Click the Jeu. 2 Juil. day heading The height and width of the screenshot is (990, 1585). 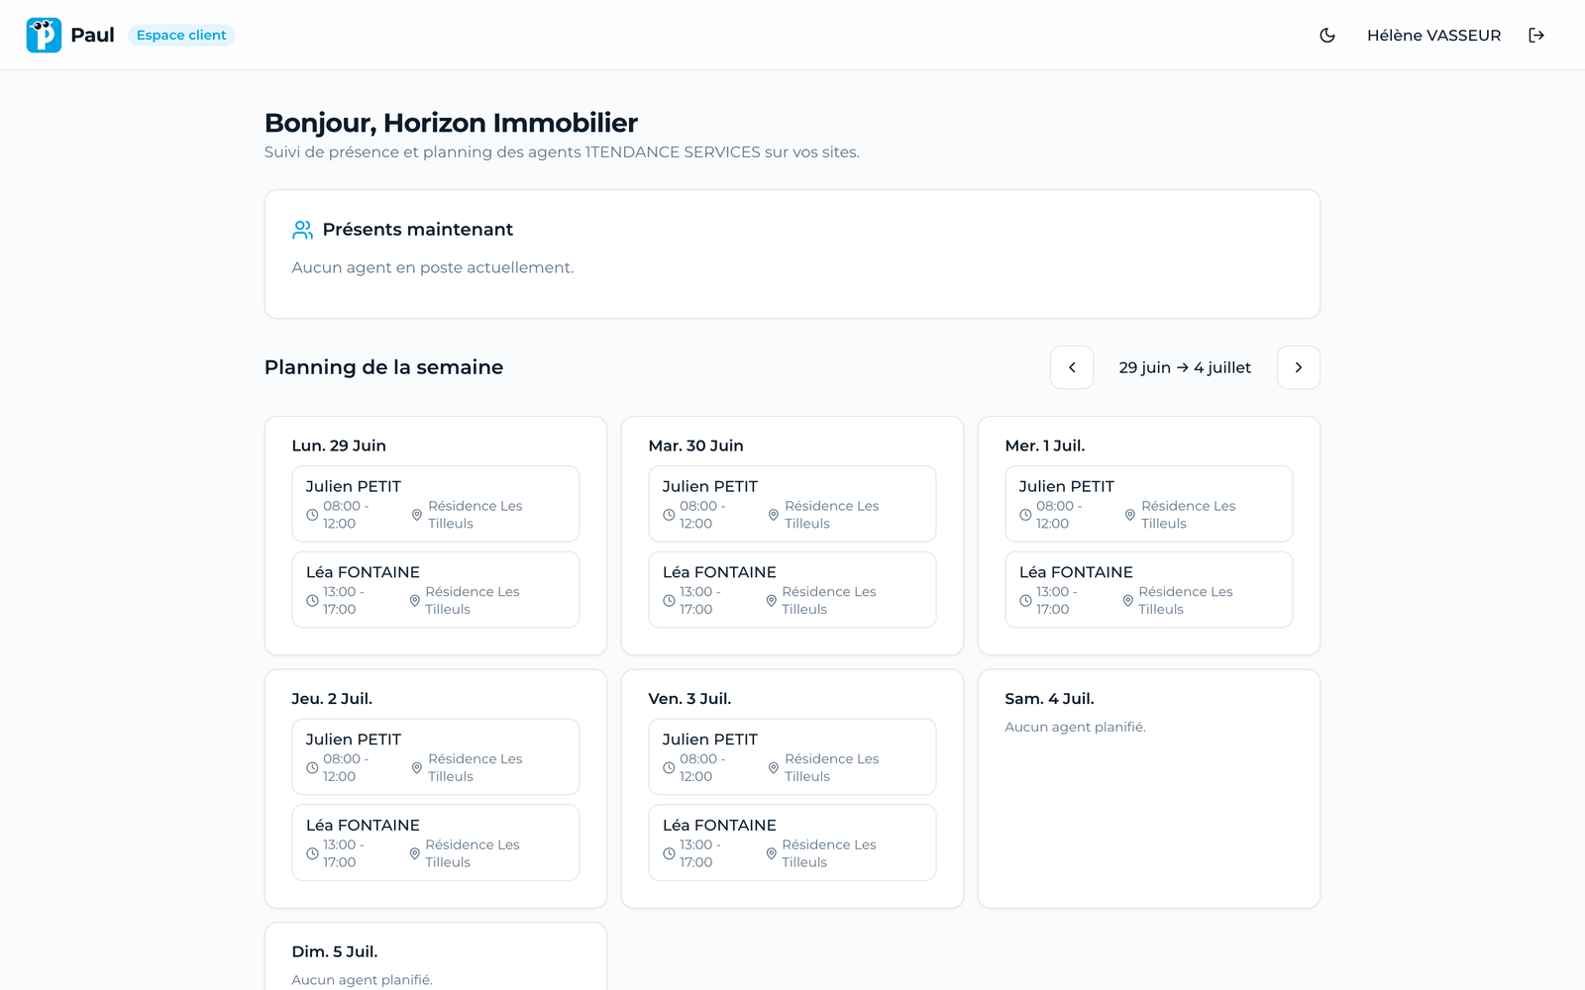coord(332,699)
